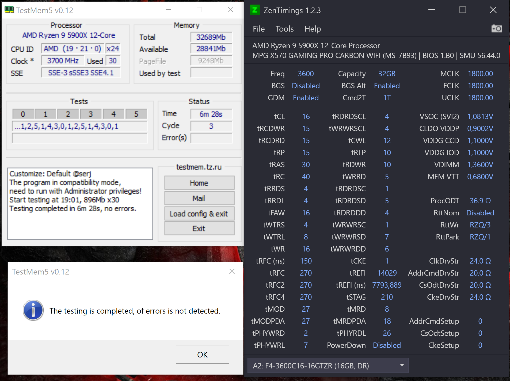Image resolution: width=510 pixels, height=381 pixels.
Task: Click Load config & exit button
Action: click(x=199, y=214)
